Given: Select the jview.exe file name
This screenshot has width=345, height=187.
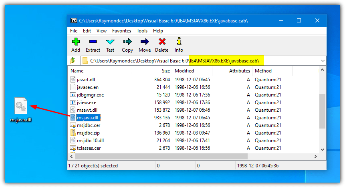Looking at the screenshot, I should tap(87, 103).
